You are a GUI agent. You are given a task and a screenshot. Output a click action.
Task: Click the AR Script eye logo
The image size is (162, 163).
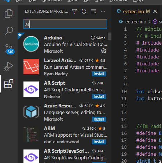coord(31,89)
